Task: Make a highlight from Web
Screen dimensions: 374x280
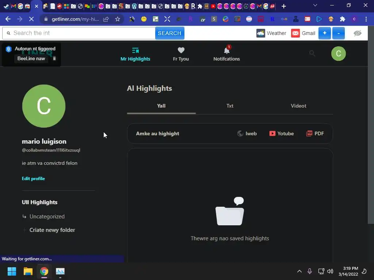Action: coord(247,133)
